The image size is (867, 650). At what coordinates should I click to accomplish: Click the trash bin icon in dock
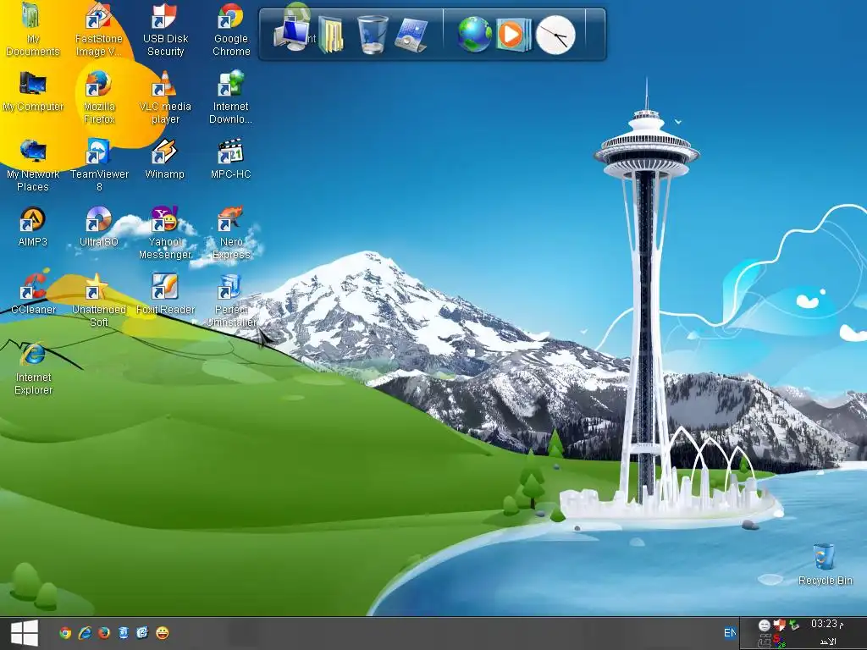click(373, 35)
